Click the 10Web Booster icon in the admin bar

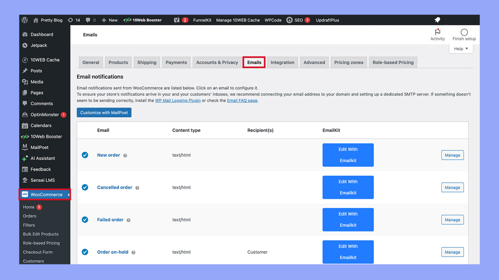[x=128, y=20]
